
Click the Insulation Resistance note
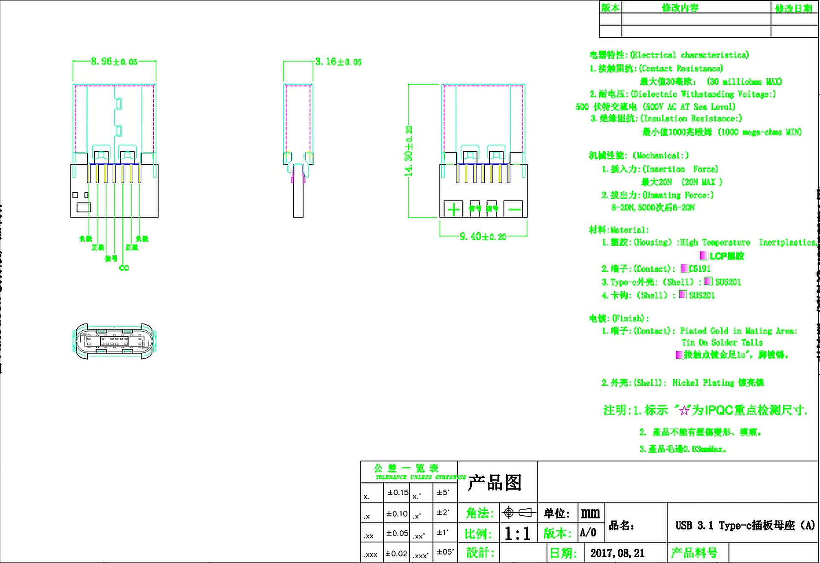[666, 118]
